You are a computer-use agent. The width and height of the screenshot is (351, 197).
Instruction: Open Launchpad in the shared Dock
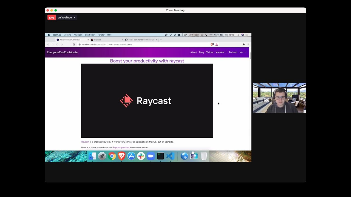102,156
